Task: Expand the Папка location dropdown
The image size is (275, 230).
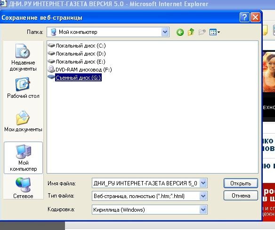Action: [x=165, y=32]
